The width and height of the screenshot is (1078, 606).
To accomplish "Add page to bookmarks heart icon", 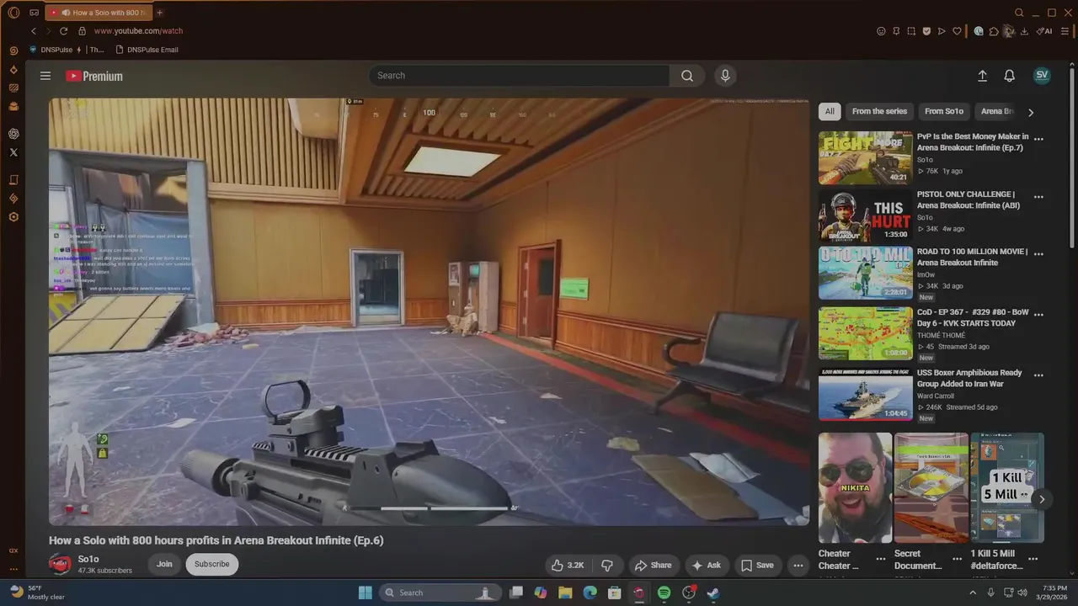I will [x=957, y=31].
